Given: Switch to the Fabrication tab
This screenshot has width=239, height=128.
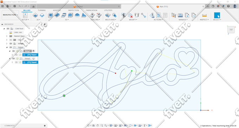Looking at the screenshot, I should point(91,10).
